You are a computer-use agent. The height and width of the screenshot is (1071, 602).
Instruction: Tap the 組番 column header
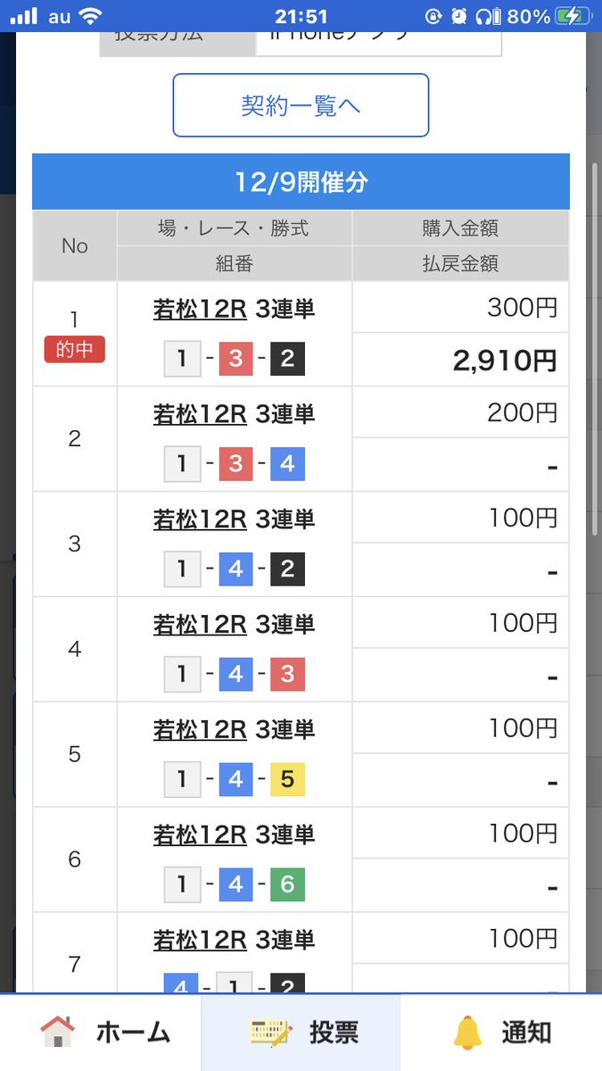point(235,264)
